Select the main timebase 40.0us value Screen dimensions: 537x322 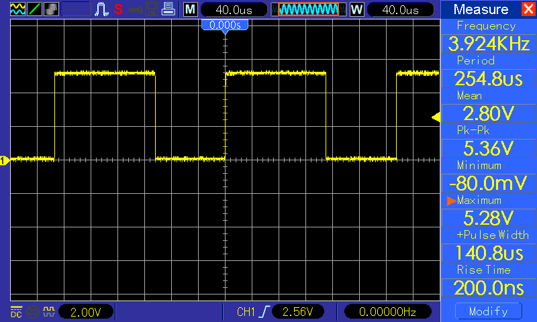coord(234,10)
